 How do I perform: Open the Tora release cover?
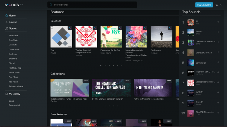[61, 37]
